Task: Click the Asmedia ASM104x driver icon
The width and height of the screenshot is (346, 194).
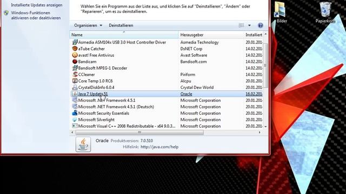Action: 75,42
